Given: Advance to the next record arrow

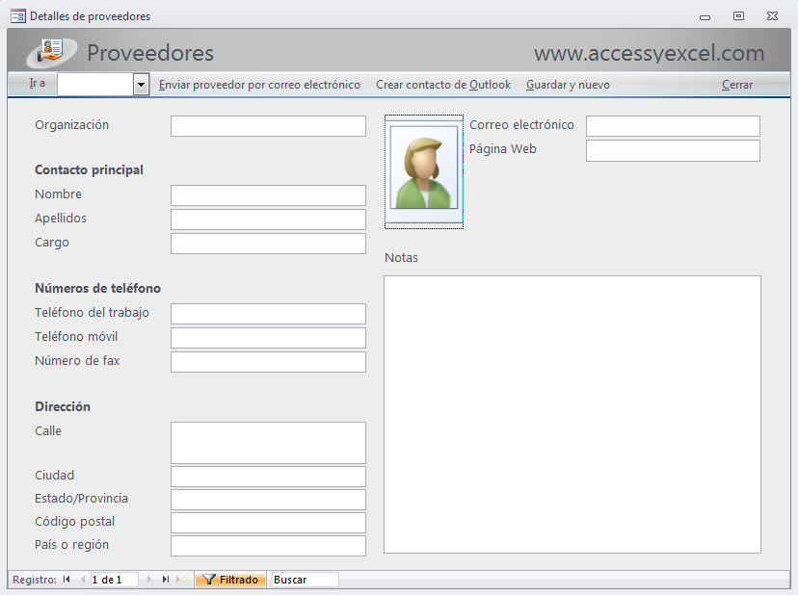Looking at the screenshot, I should click(x=147, y=580).
